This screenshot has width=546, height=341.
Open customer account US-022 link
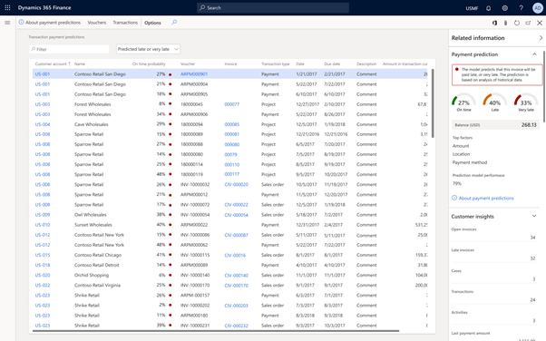(43, 286)
